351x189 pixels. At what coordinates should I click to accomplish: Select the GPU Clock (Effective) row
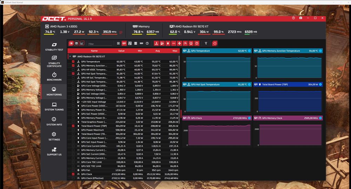tap(124, 178)
